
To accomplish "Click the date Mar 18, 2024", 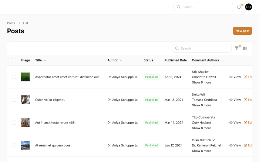I will pos(174,100).
